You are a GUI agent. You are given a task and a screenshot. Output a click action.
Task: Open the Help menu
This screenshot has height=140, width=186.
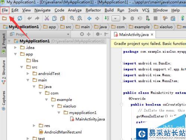[176, 10]
